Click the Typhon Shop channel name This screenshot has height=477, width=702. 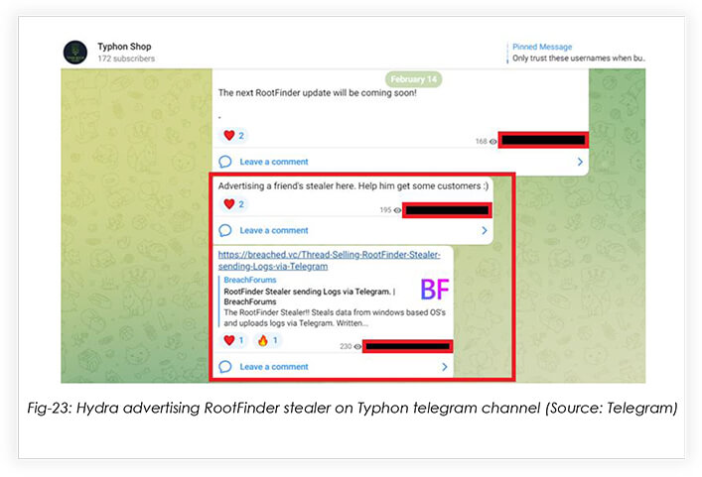[124, 47]
